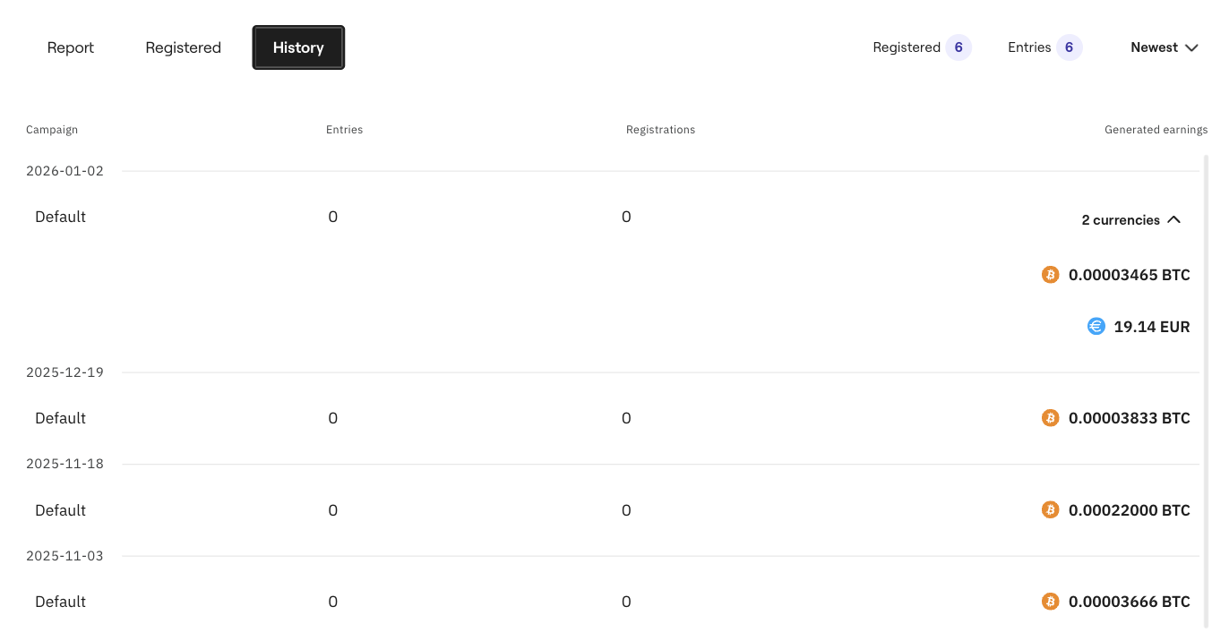Image resolution: width=1212 pixels, height=641 pixels.
Task: Click the Euro icon next to 19.14 EUR
Action: click(x=1096, y=327)
